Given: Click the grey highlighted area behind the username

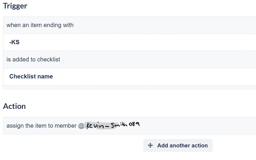Looking at the screenshot, I should pos(101,126).
